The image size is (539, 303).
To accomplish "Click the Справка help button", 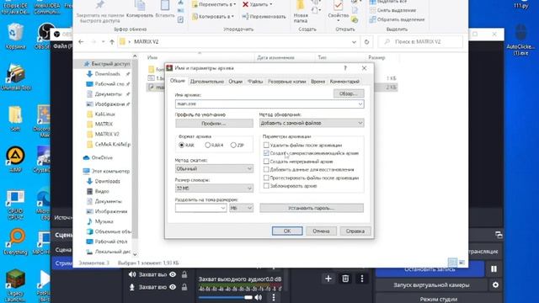I will (355, 231).
